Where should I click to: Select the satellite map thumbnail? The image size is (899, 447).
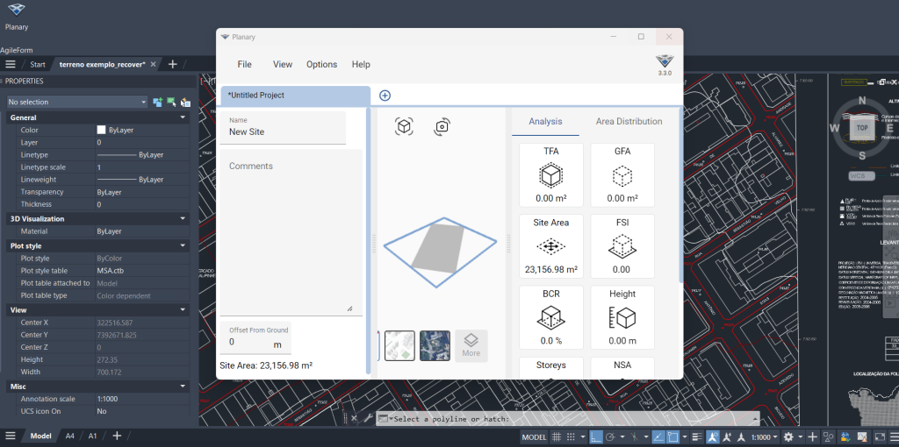pos(435,345)
